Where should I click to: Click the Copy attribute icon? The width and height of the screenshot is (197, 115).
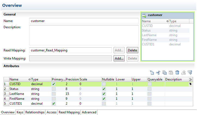165,73
